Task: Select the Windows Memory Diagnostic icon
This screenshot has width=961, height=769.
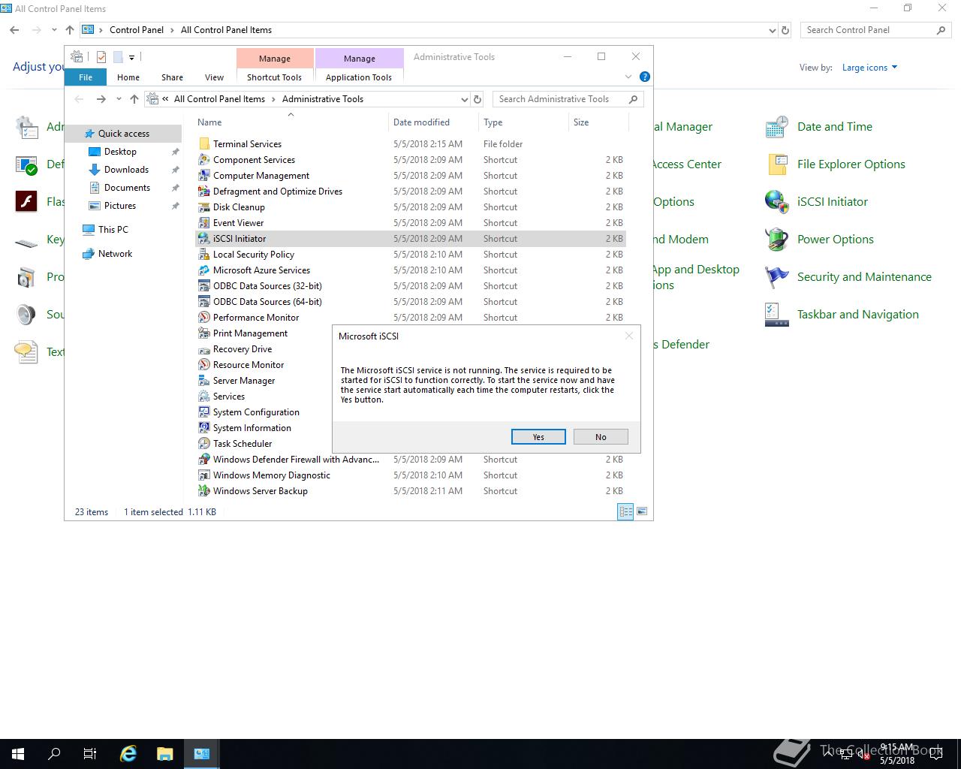Action: coord(203,475)
